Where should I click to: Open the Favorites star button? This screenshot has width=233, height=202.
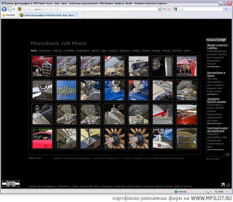pyautogui.click(x=9, y=15)
